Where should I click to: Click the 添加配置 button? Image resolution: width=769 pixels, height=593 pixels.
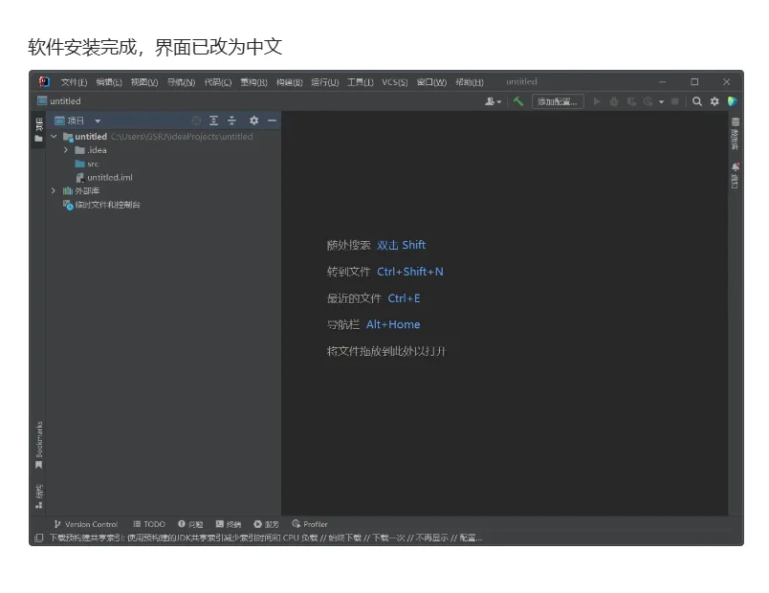coord(558,101)
